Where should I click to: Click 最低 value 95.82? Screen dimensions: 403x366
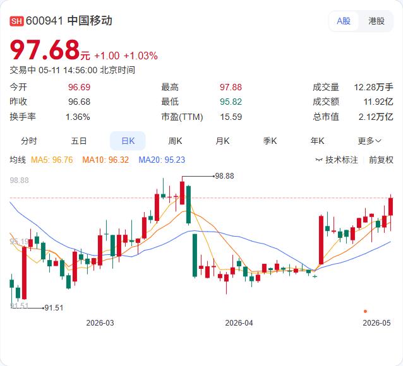pos(231,102)
